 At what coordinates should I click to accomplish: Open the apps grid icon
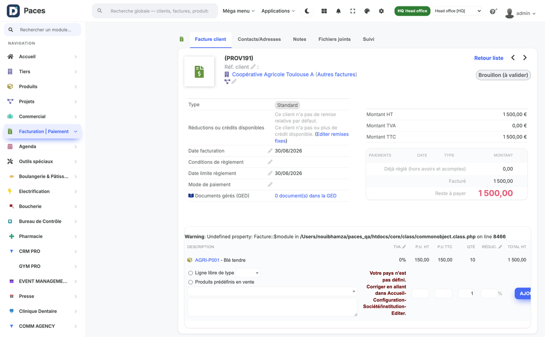point(324,11)
